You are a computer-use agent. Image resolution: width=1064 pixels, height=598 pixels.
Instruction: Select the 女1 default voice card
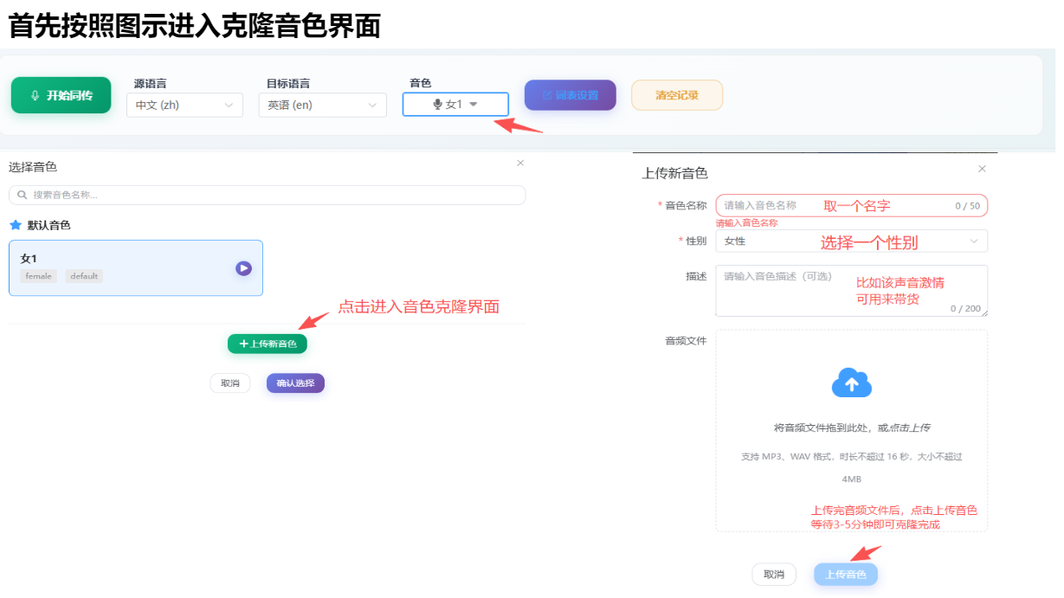click(x=121, y=267)
